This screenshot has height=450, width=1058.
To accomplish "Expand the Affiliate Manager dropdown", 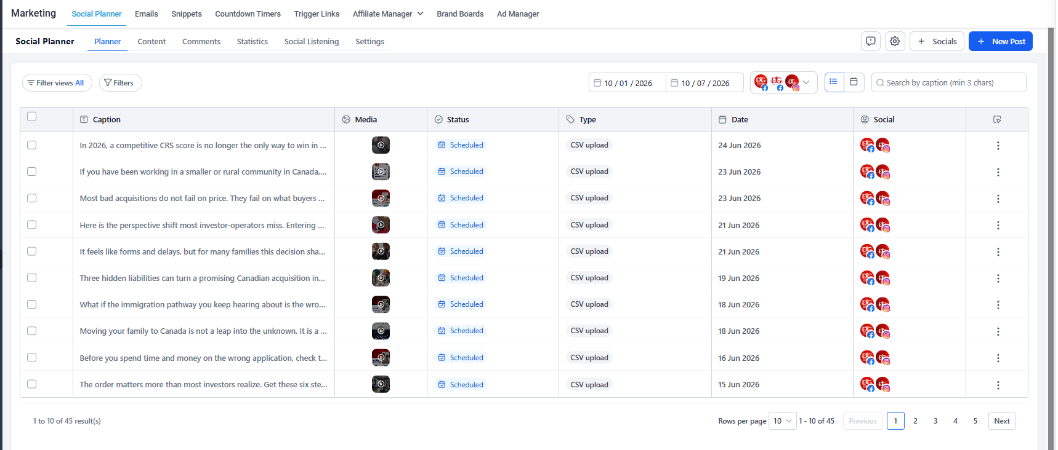I will 388,14.
